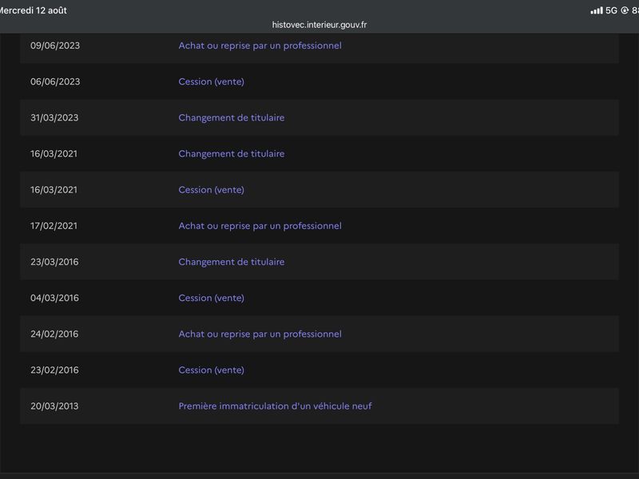This screenshot has height=479, width=639.
Task: Open 'Changement de titulaire' of 16/03/2021
Action: click(x=232, y=153)
